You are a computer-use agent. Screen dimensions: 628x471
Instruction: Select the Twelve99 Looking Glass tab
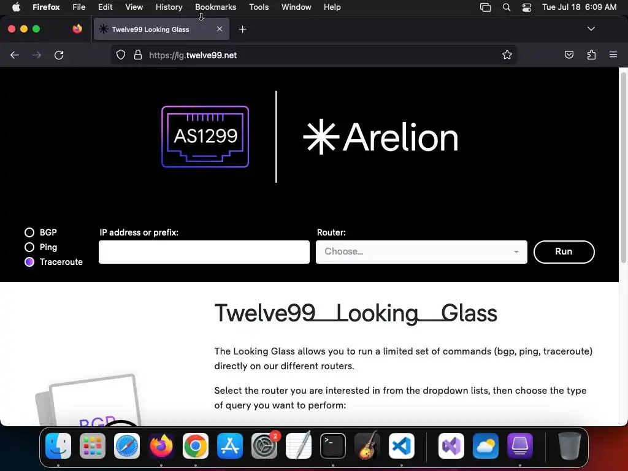(161, 29)
